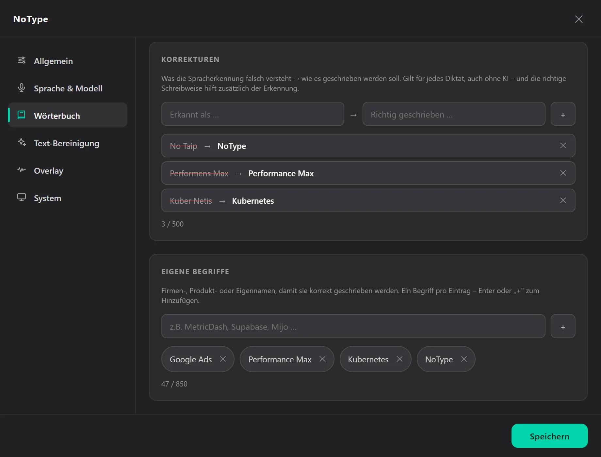601x457 pixels.
Task: Add correction with the plus button
Action: [563, 114]
